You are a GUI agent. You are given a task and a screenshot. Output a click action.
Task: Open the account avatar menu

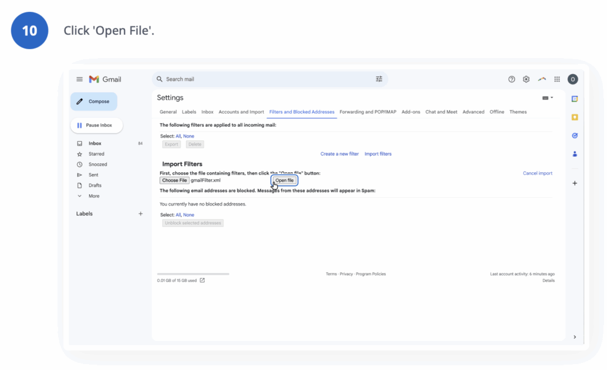pyautogui.click(x=573, y=79)
